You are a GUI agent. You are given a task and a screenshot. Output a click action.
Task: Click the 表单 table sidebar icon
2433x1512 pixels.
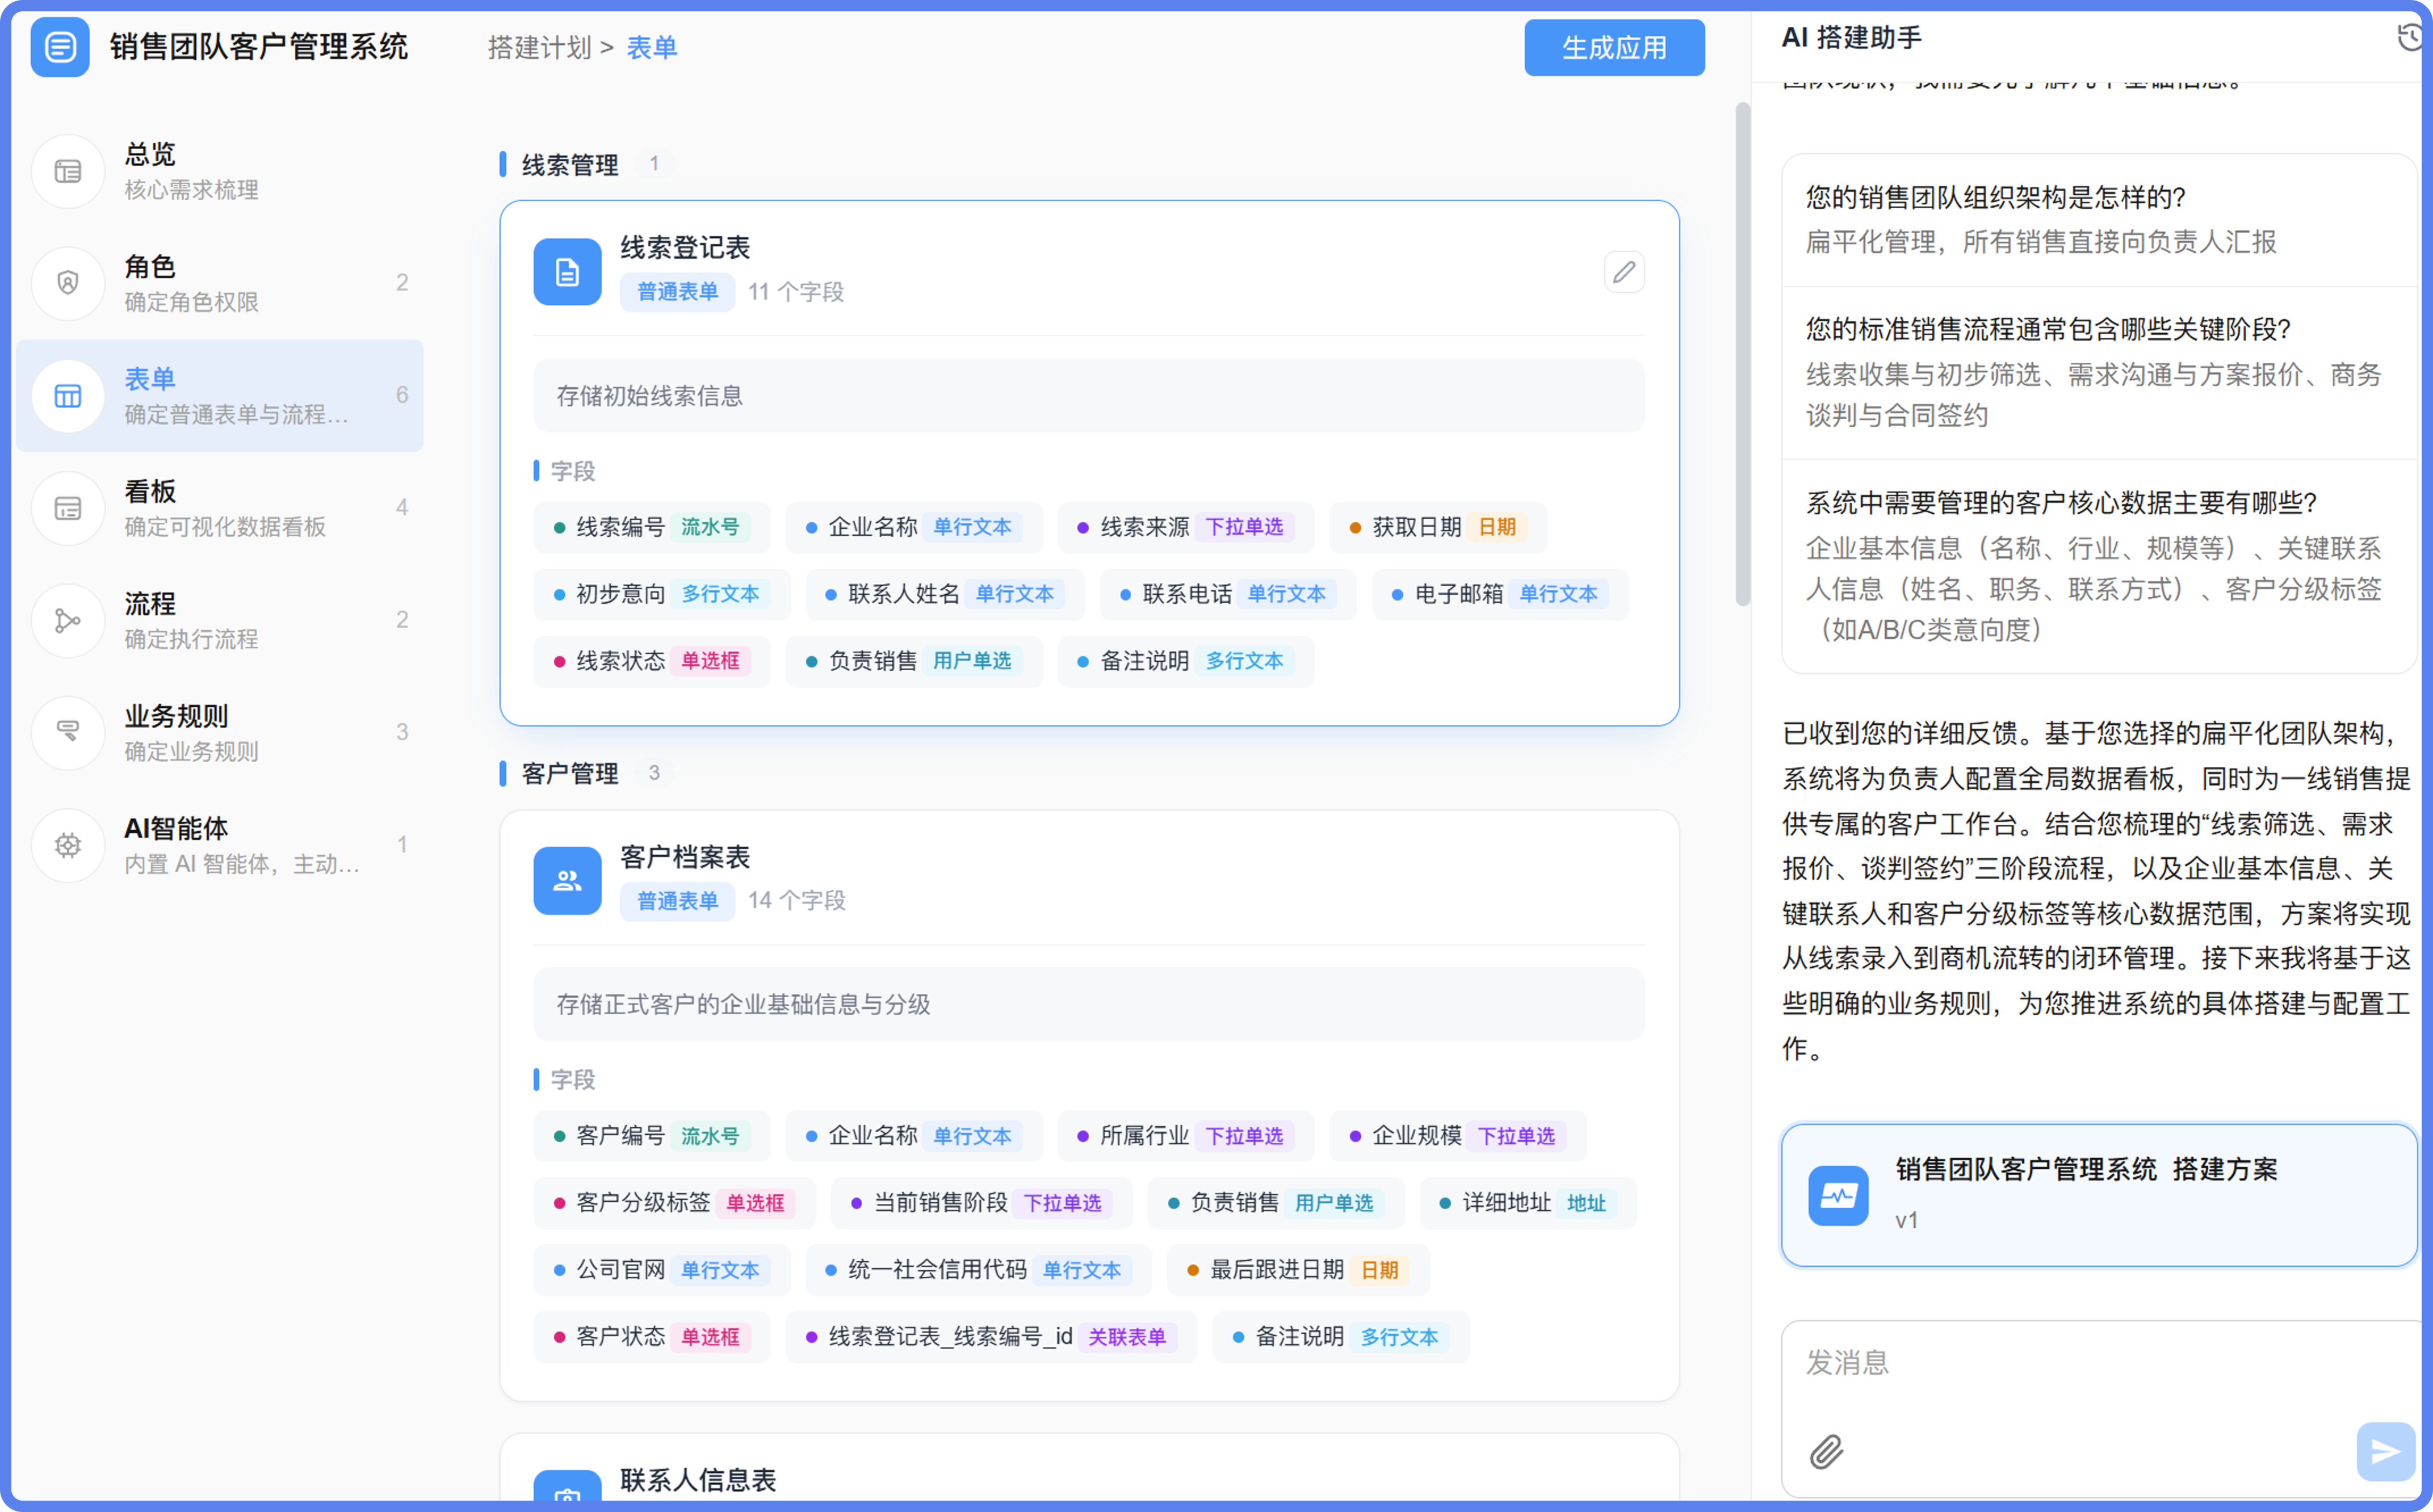(68, 396)
